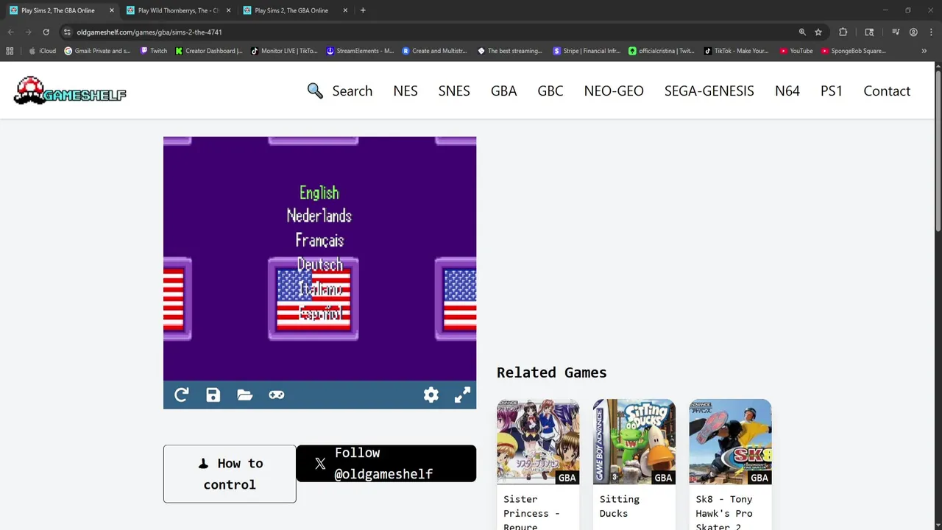Open the load state folder icon
942x530 pixels.
tap(245, 395)
